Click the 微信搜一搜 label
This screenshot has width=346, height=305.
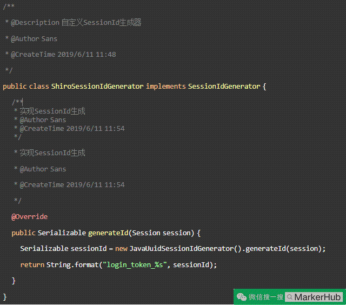(266, 297)
